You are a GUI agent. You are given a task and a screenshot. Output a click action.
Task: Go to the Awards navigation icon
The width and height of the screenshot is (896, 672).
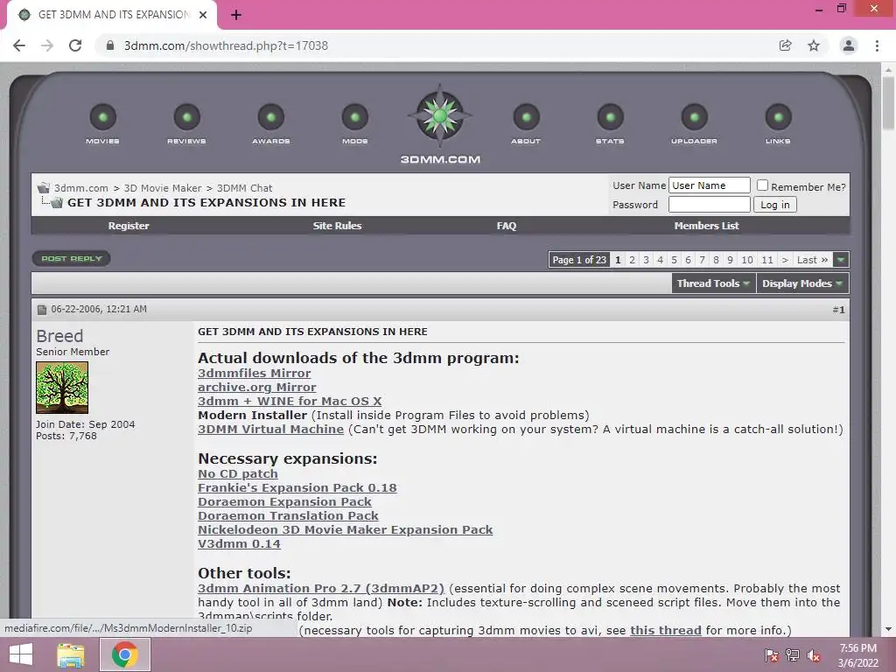pyautogui.click(x=271, y=117)
